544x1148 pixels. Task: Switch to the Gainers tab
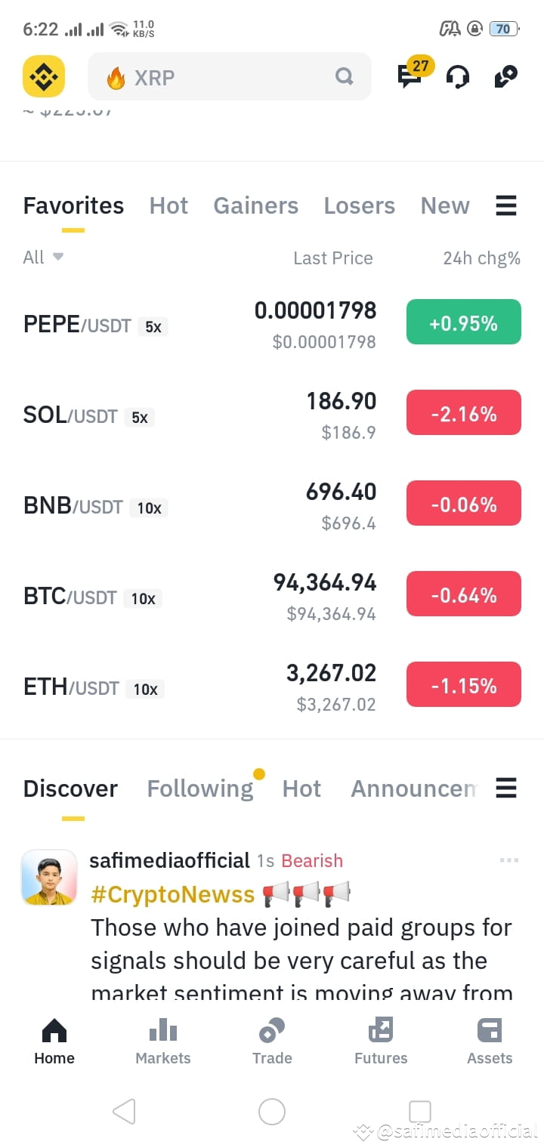[256, 205]
